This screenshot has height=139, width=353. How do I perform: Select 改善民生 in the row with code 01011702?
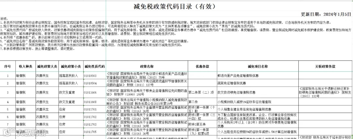tap(47, 117)
